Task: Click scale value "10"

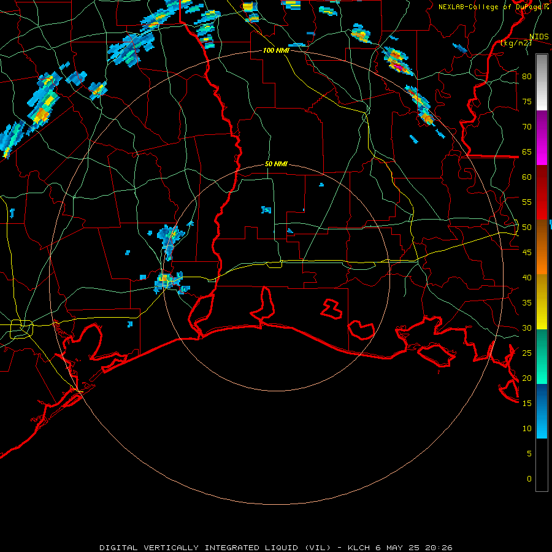Action: coord(527,429)
